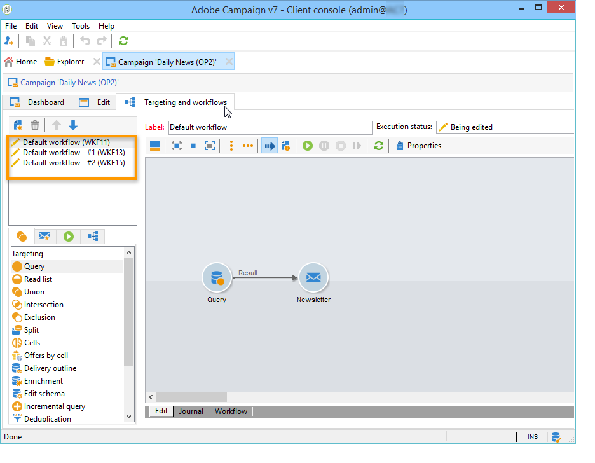Open workflow Properties

click(418, 146)
